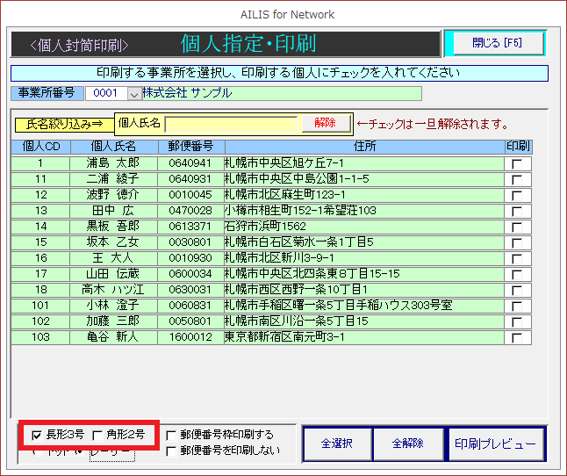
Task: Select the 角形2号 envelope checkbox
Action: point(97,435)
